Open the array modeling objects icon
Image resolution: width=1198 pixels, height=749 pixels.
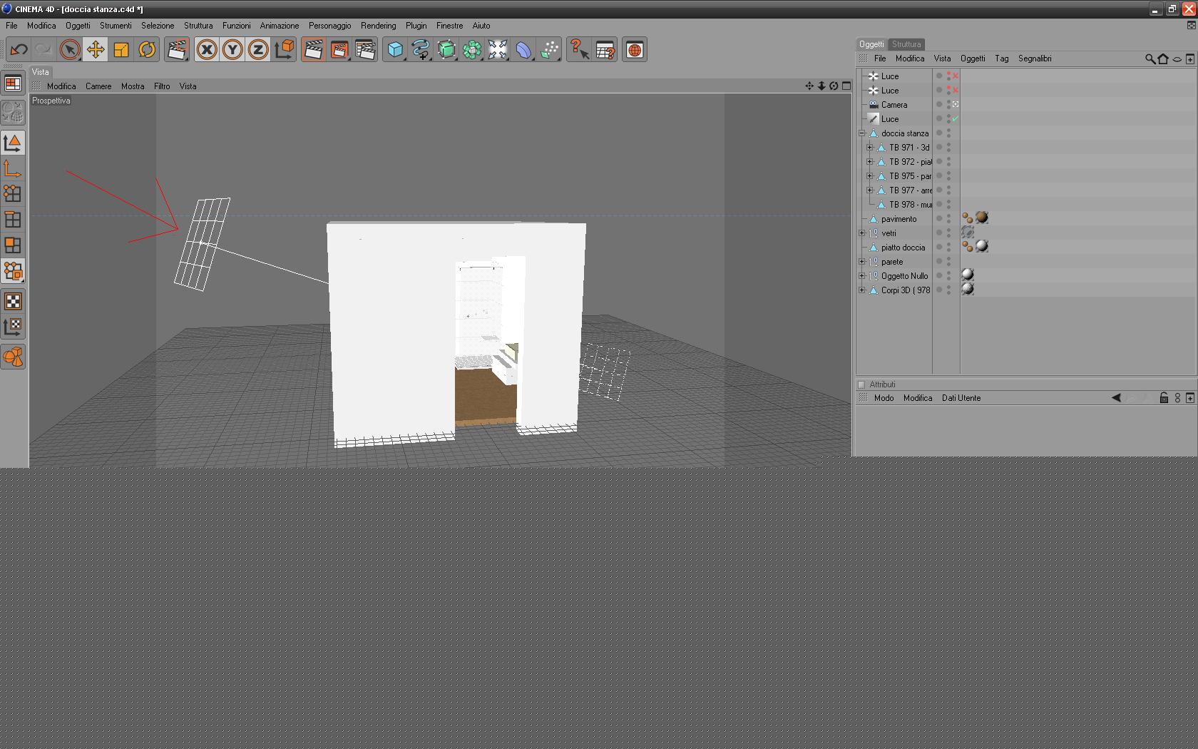click(x=472, y=50)
